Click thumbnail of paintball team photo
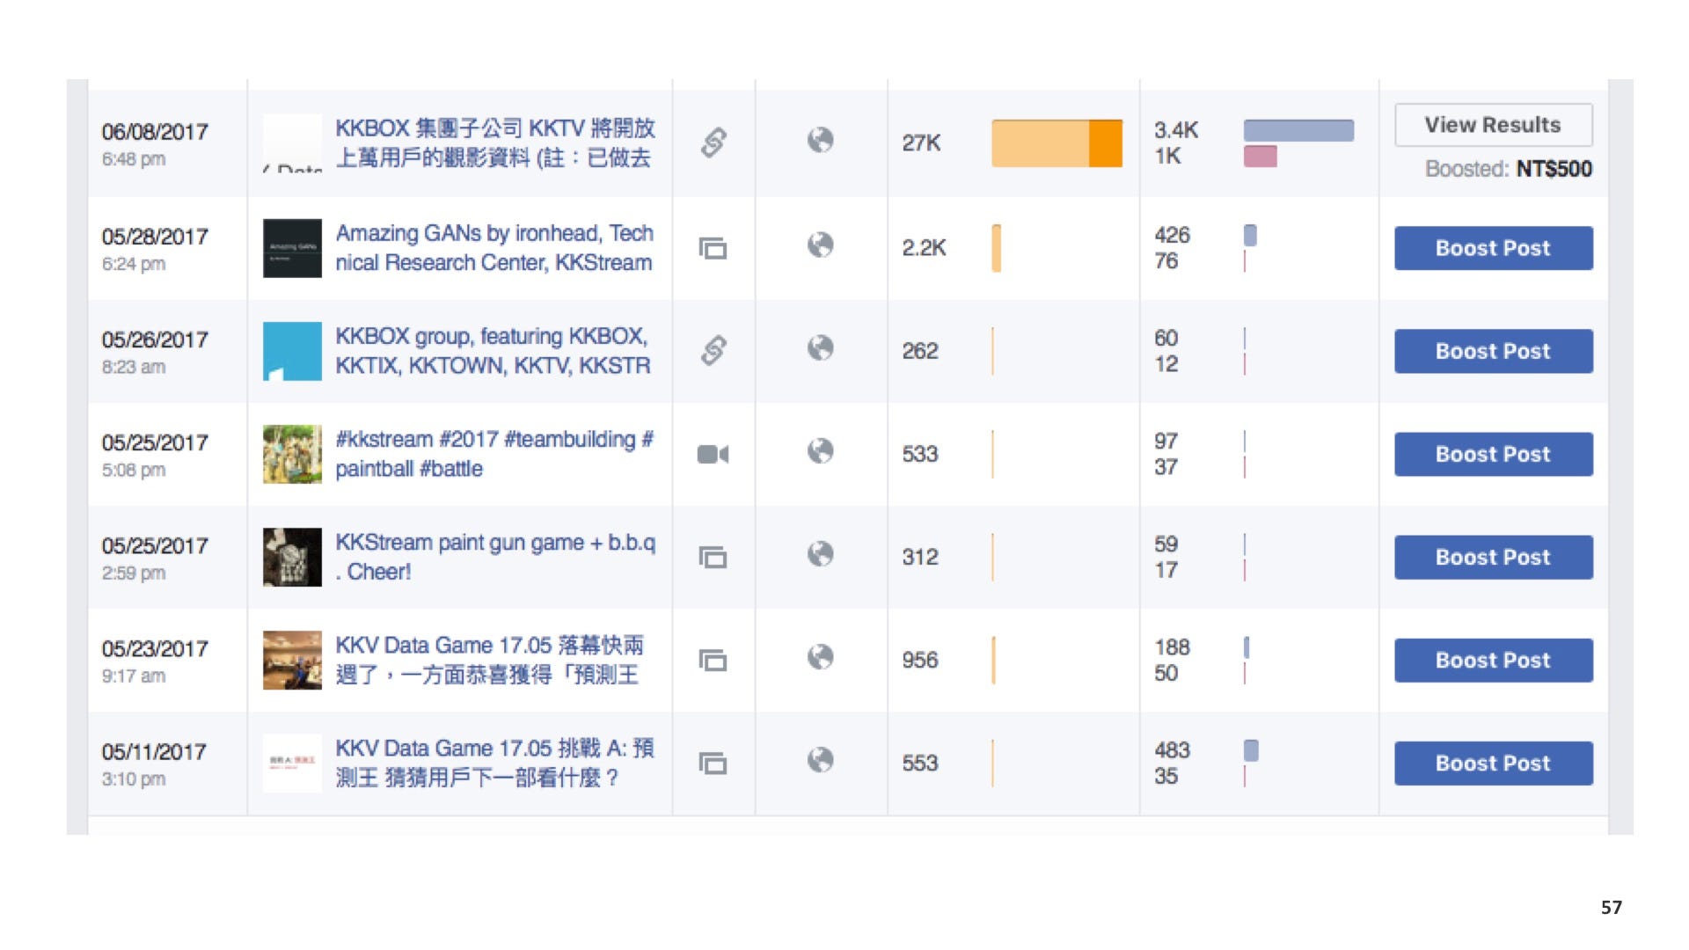The image size is (1689, 950). point(292,454)
